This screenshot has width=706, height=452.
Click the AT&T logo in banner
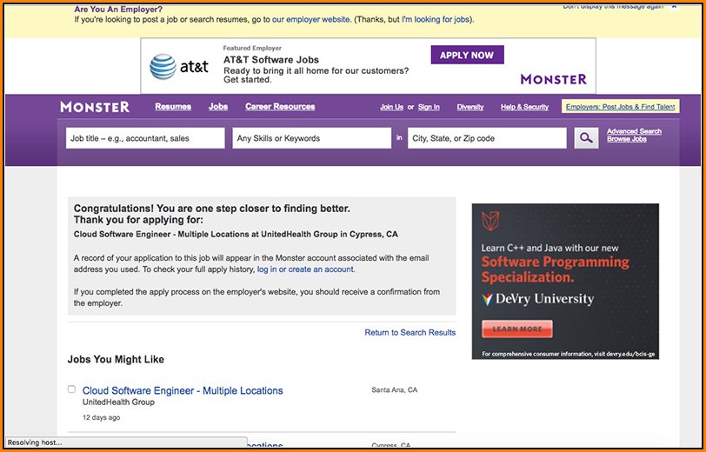(179, 67)
